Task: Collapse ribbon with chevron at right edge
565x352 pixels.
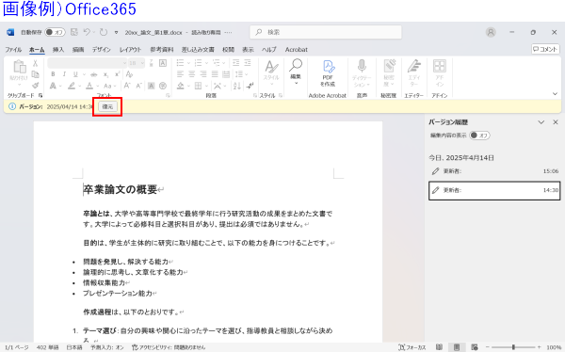Action: point(555,94)
